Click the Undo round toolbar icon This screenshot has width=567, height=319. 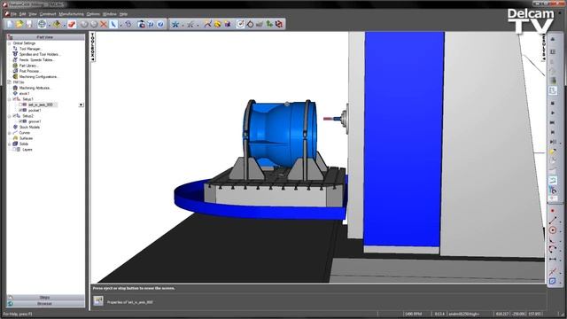(x=84, y=24)
